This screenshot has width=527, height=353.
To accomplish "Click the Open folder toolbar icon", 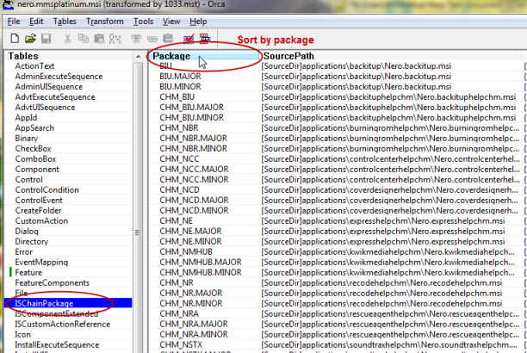I will pyautogui.click(x=30, y=39).
